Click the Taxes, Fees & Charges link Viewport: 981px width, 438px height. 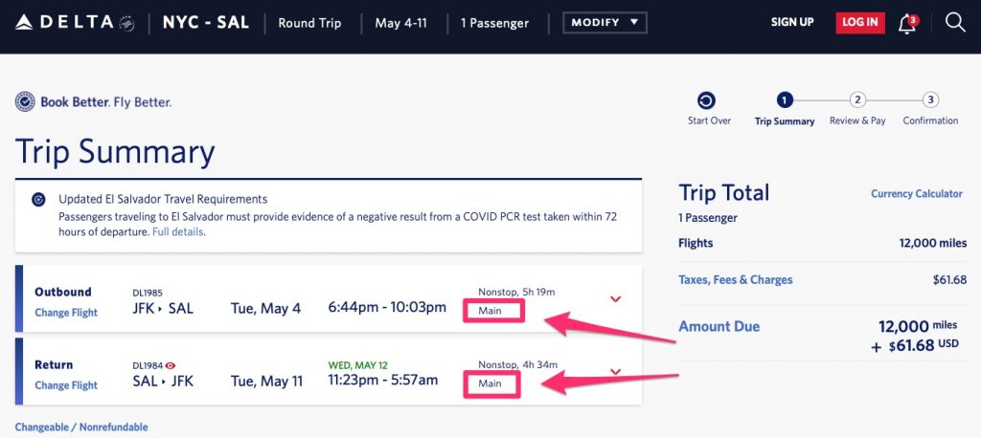pos(735,280)
